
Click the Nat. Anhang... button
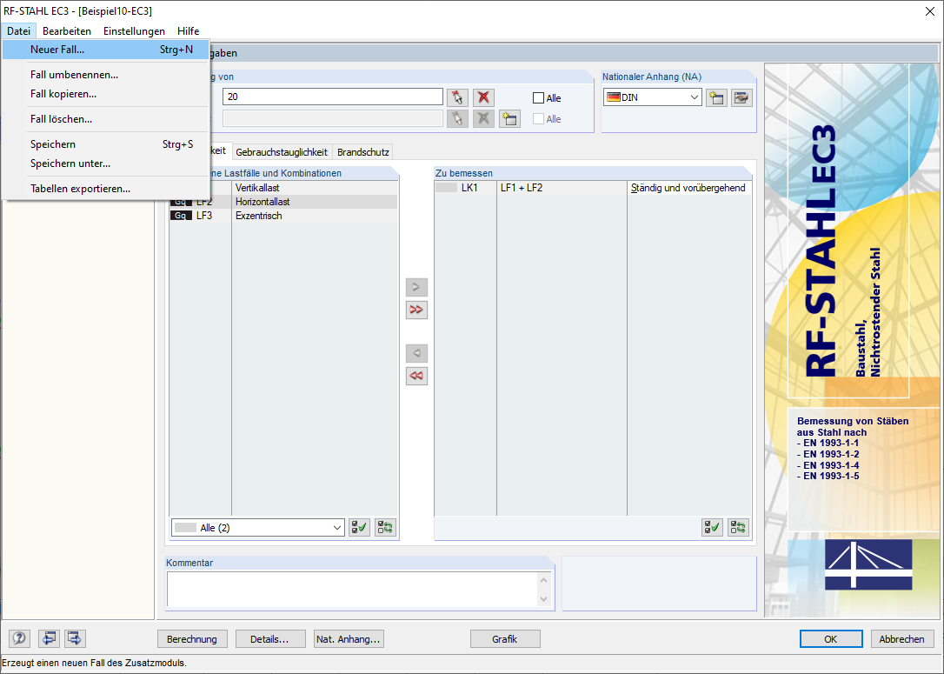pyautogui.click(x=349, y=639)
